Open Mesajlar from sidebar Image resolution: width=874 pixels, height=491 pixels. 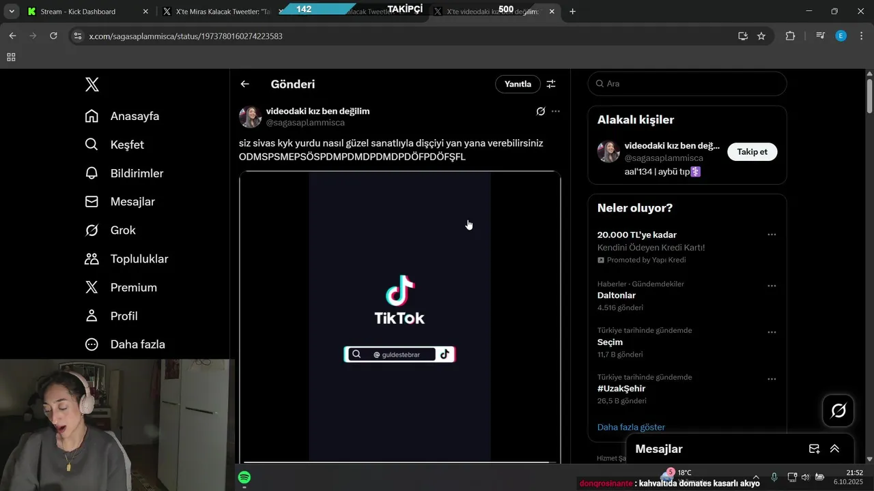[x=119, y=202]
